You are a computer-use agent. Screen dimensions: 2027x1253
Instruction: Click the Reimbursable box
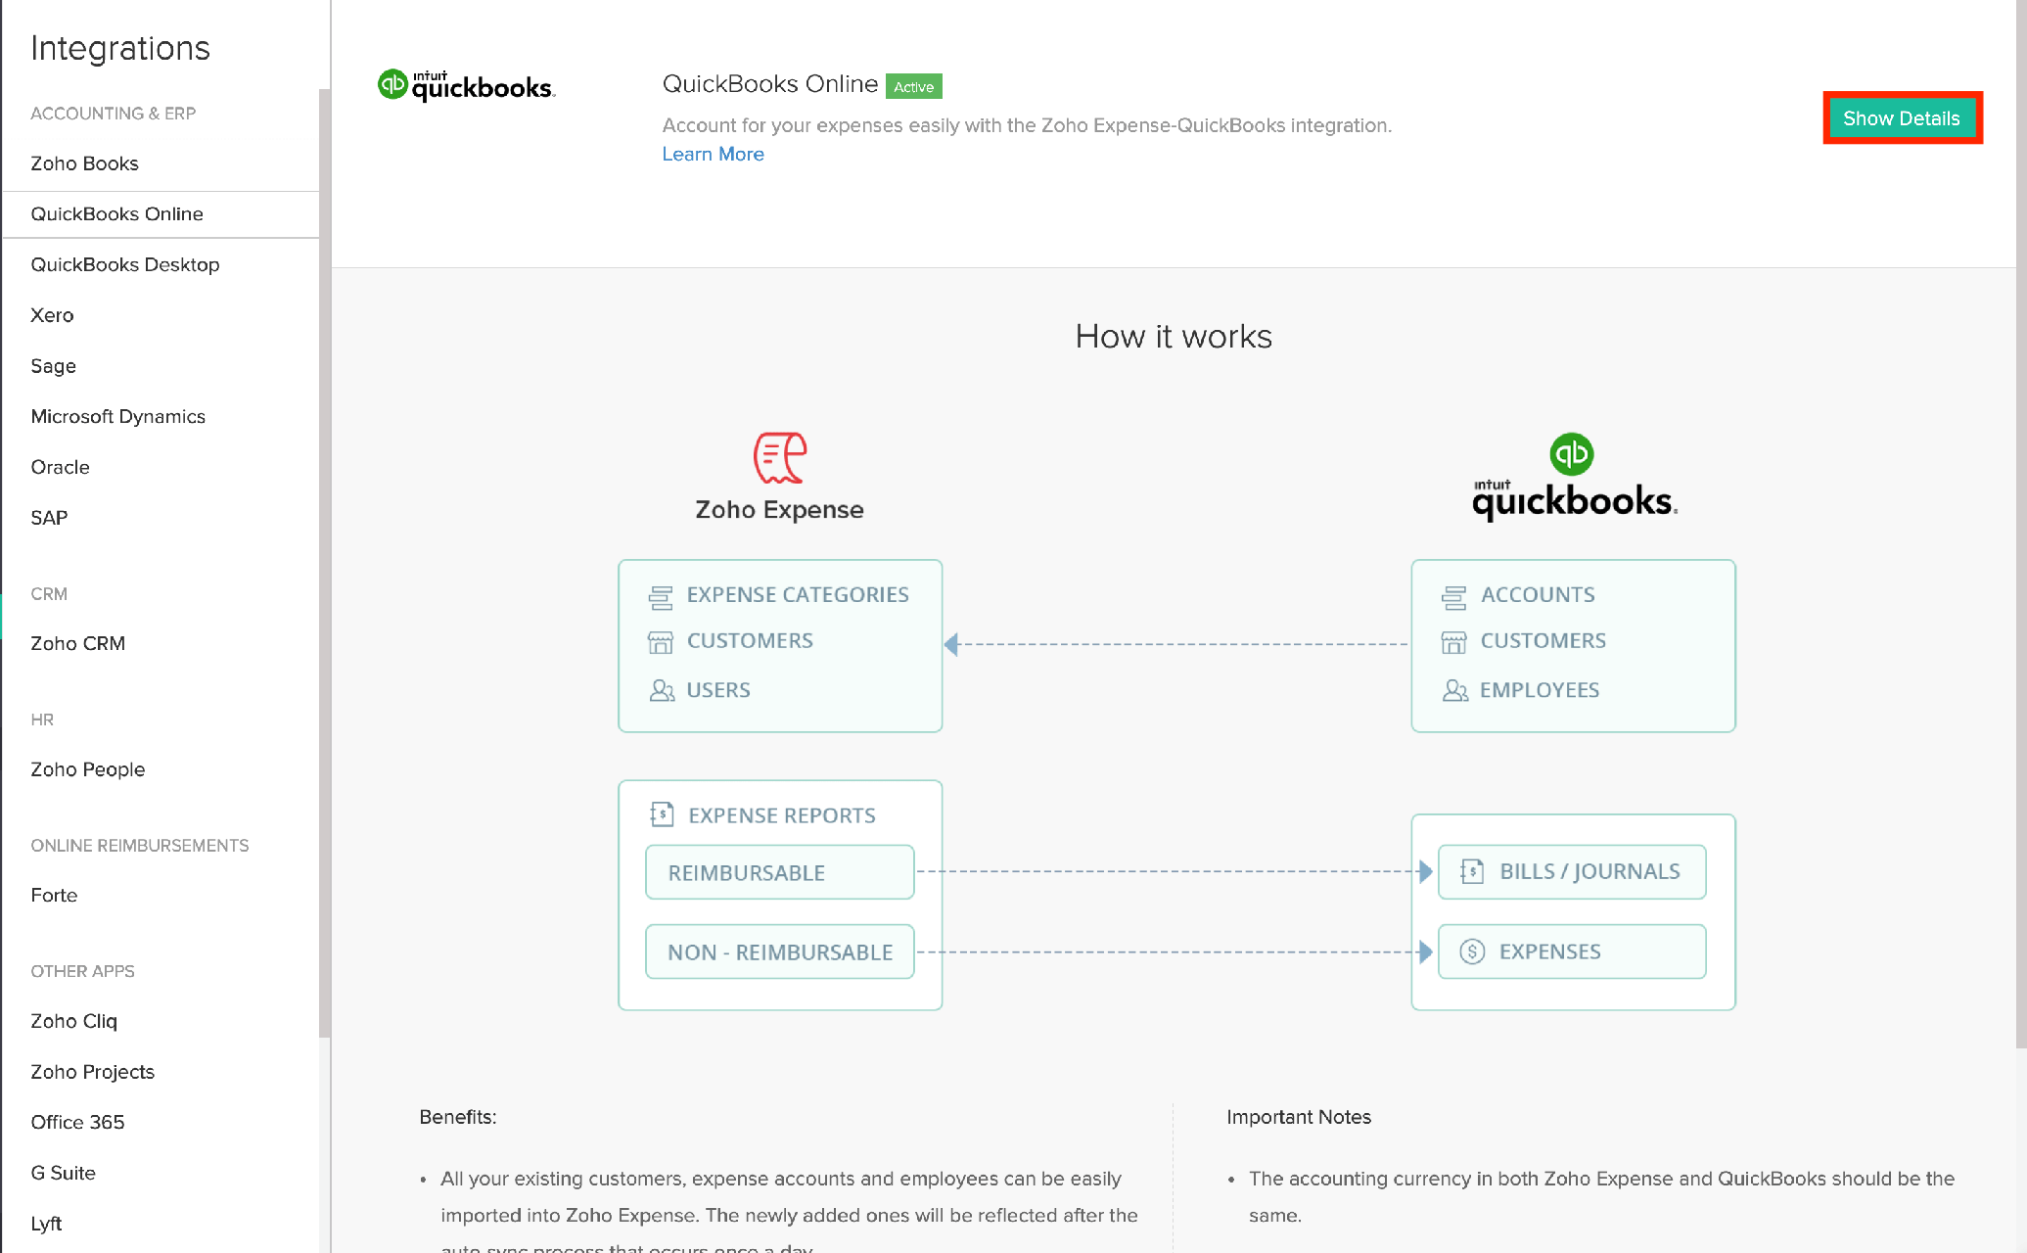[x=779, y=872]
